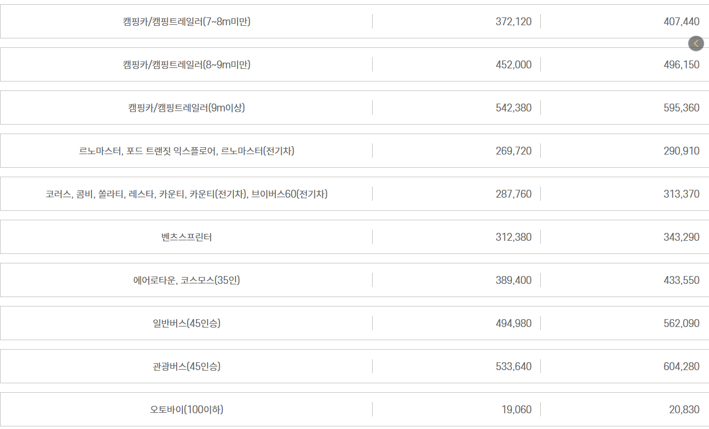Click the 관광버스(45인승) row
709x429 pixels.
(186, 366)
